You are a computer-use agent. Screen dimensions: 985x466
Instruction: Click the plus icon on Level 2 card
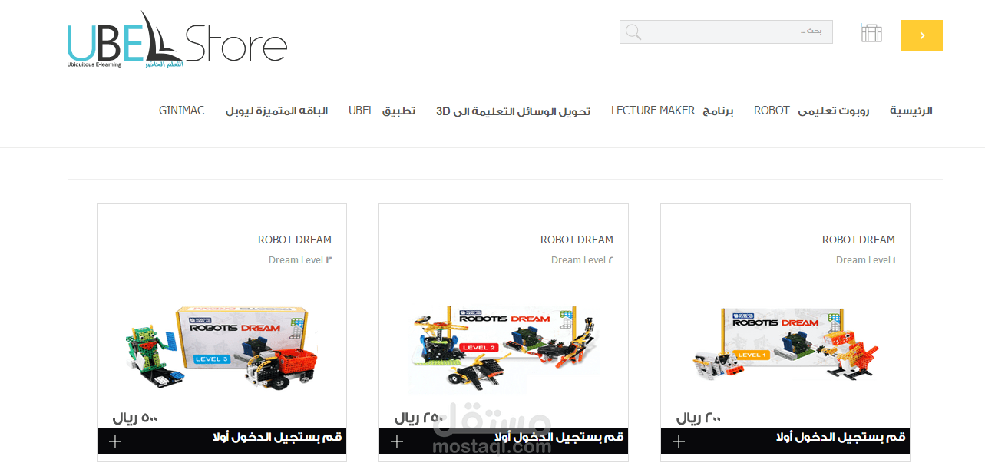pos(397,441)
